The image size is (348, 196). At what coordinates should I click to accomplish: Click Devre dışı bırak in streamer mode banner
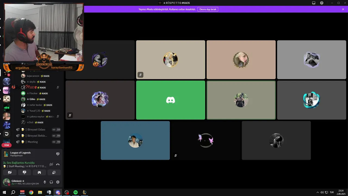coord(208,9)
